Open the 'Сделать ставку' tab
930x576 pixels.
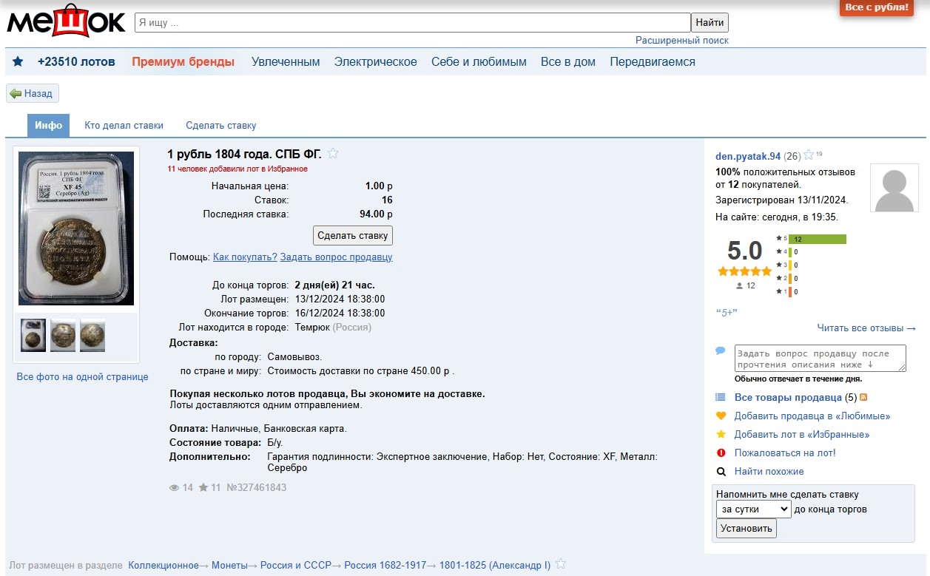(220, 126)
